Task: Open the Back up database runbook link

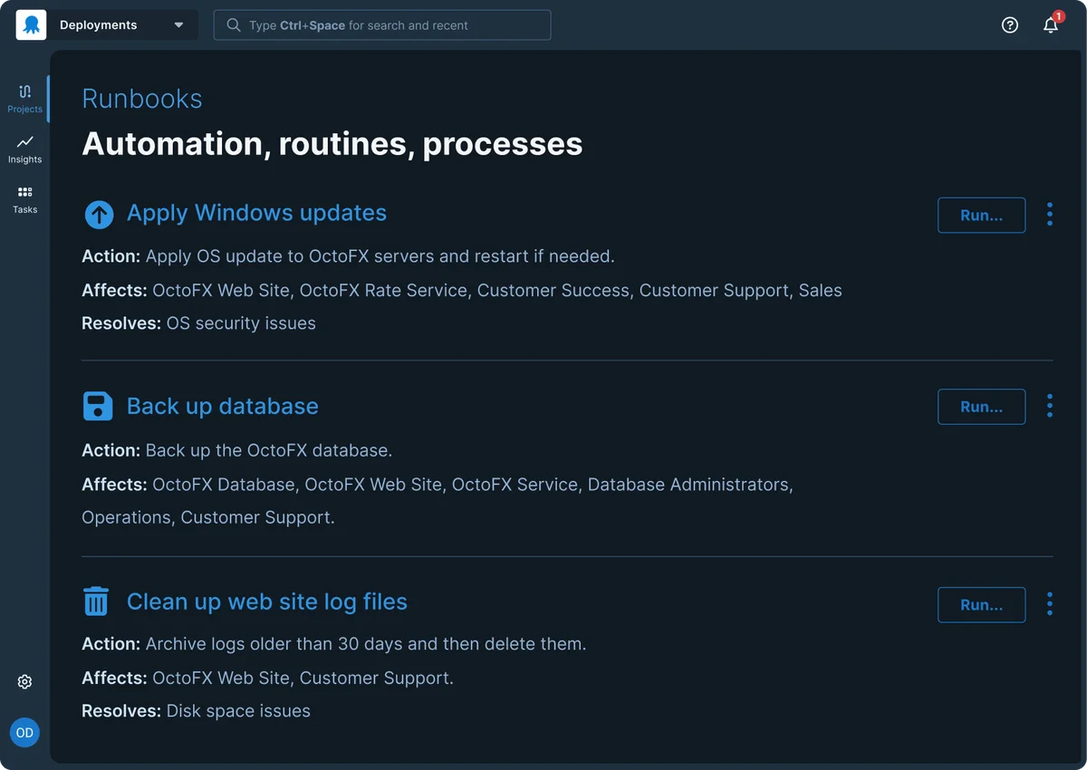Action: click(x=223, y=406)
